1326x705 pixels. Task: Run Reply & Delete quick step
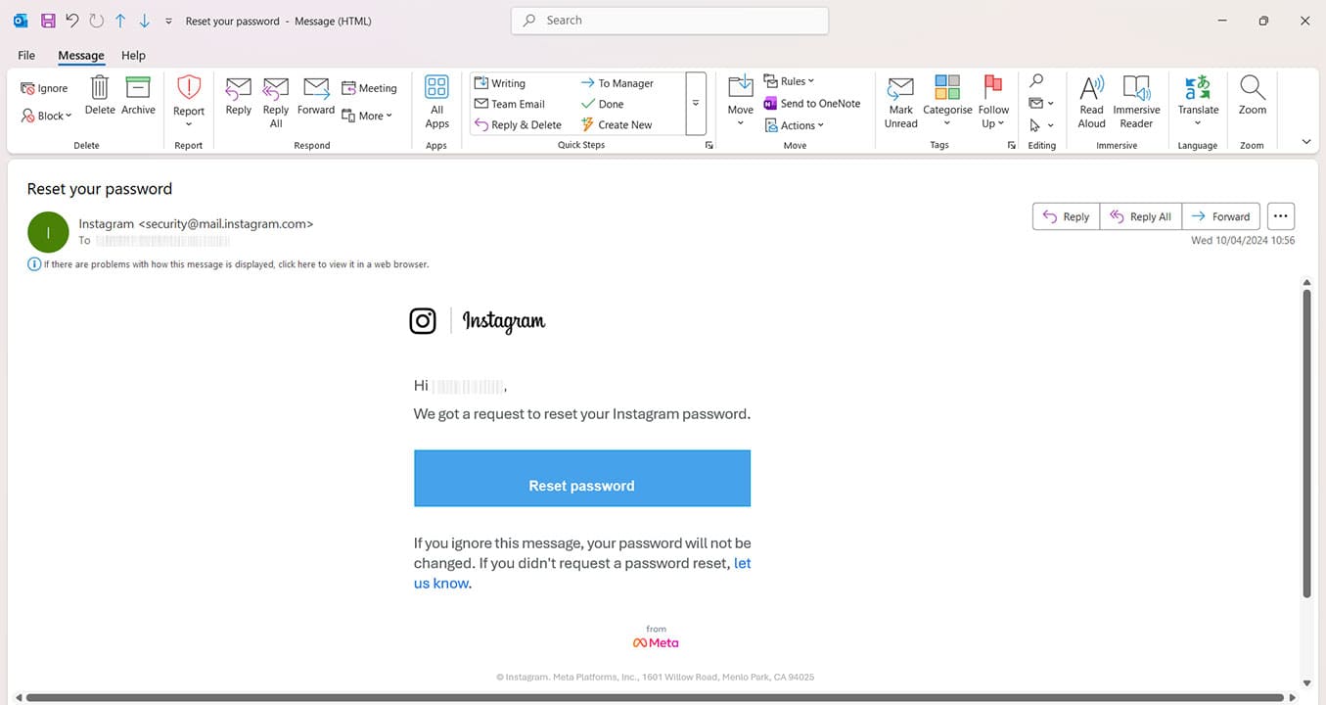pyautogui.click(x=519, y=124)
